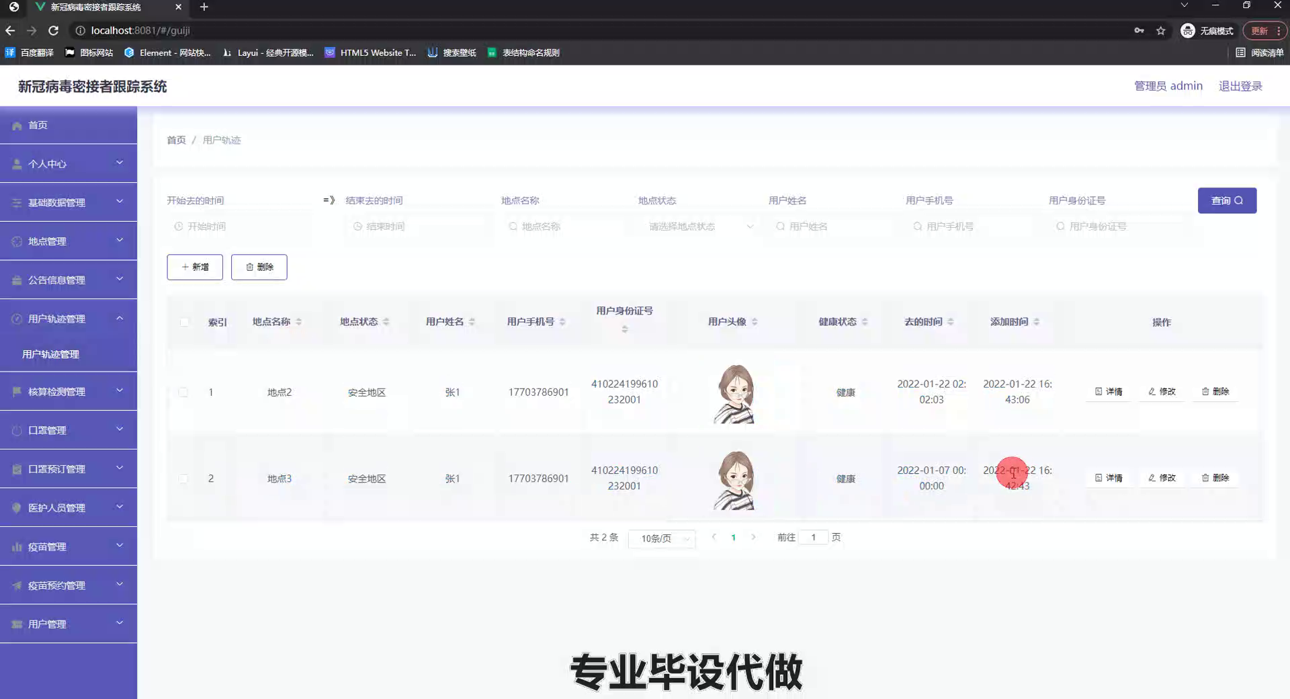Expand the 医护人员管理 sidebar menu
The height and width of the screenshot is (699, 1290).
(69, 507)
